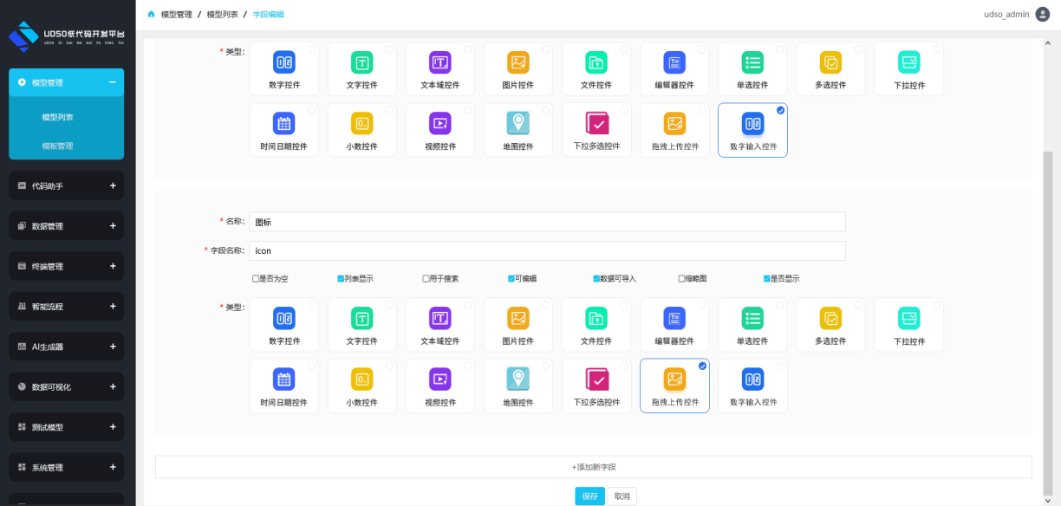Expand the 数据可视化 sidebar section
Viewport: 1061px width, 506px height.
(x=66, y=387)
